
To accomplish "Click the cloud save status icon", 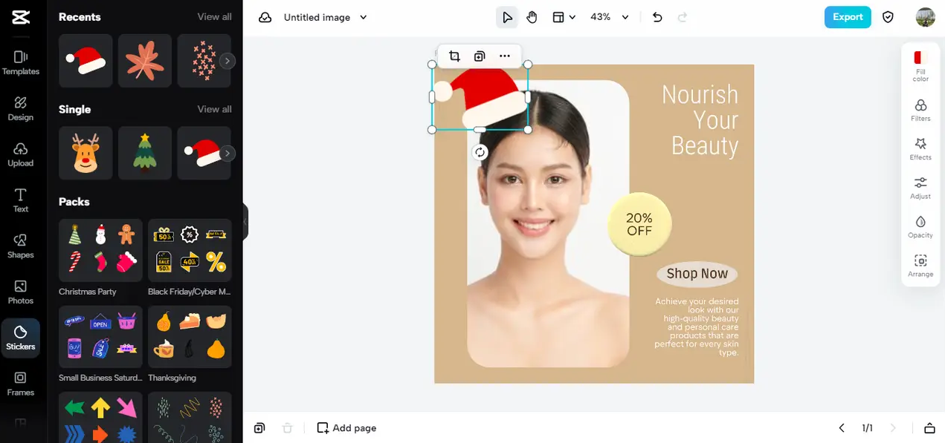I will 265,17.
